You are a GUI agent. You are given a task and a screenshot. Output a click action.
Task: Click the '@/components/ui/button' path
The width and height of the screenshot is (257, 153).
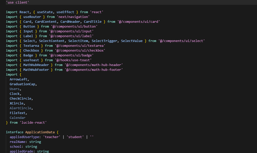tap(74, 27)
